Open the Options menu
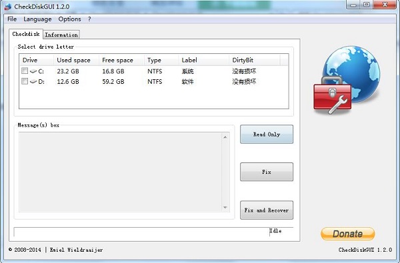400x263 pixels. point(69,19)
